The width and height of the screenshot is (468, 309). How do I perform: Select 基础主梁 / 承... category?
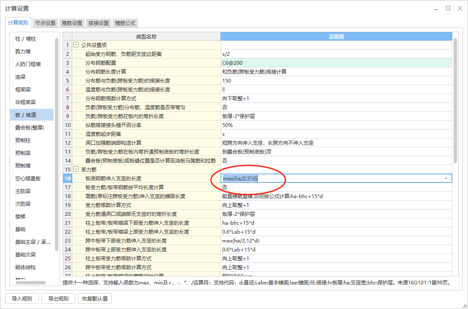click(32, 242)
